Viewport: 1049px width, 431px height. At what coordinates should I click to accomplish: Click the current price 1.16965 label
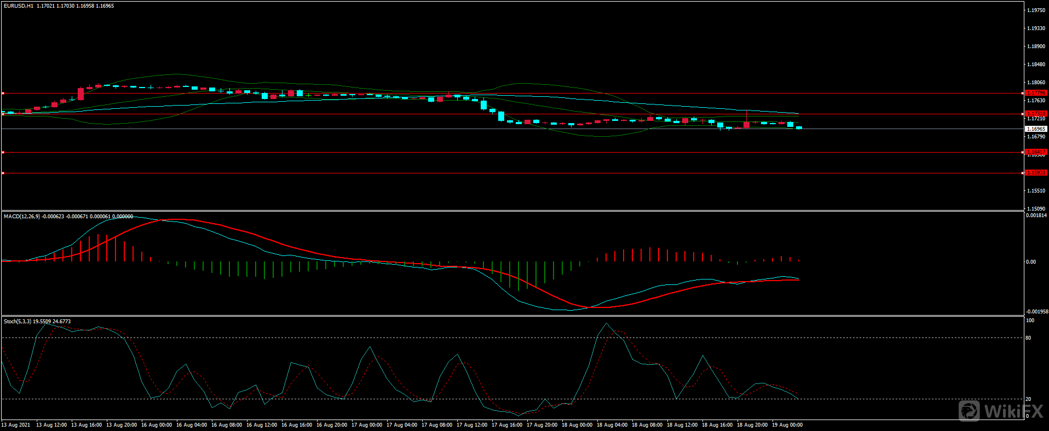(x=1035, y=129)
